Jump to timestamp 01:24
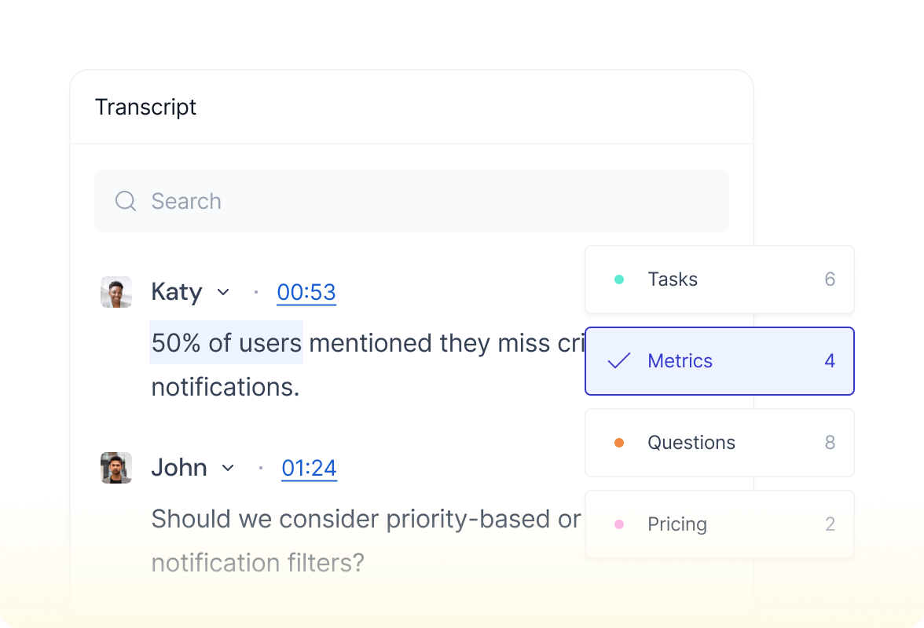Viewport: 924px width, 628px height. coord(309,468)
